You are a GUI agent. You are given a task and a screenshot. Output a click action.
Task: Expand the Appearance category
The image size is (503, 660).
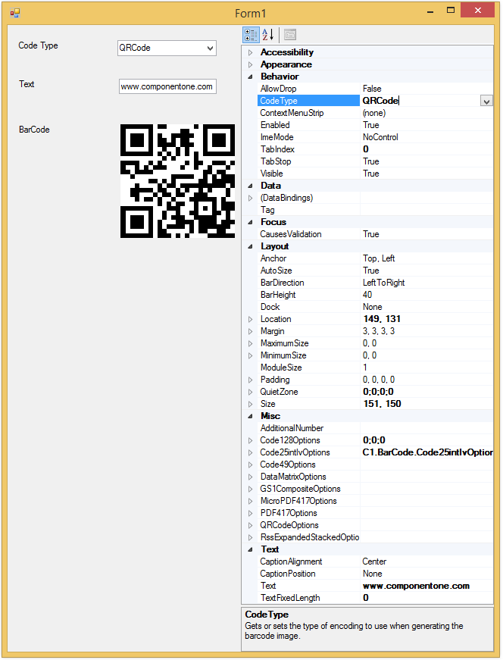coord(251,64)
